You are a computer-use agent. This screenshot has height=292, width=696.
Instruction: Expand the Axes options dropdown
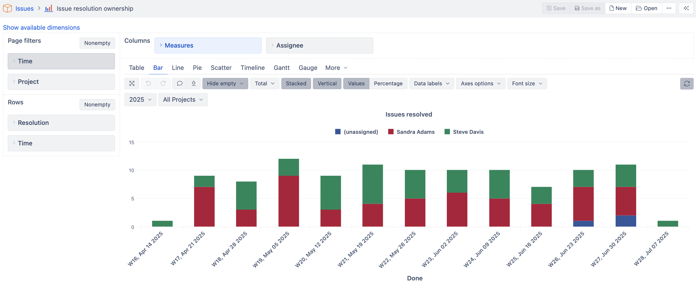tap(480, 84)
